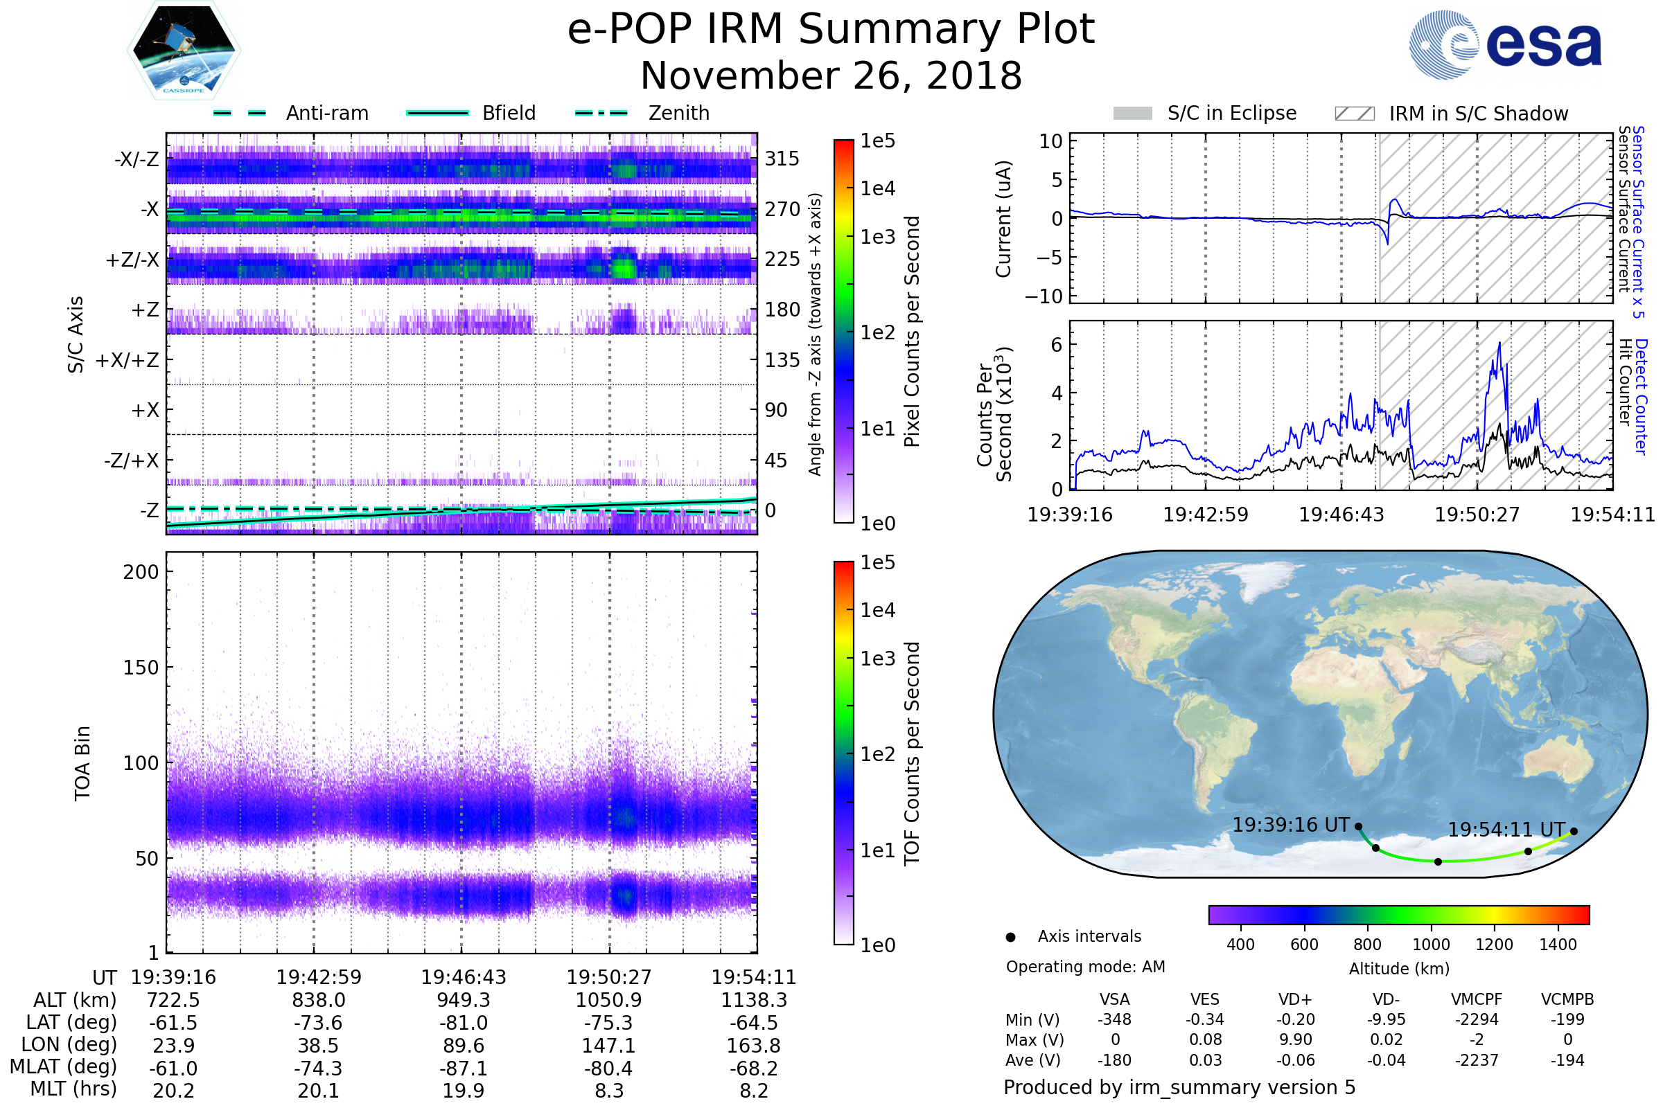Click the CASSIOPE satellite mission logo
The width and height of the screenshot is (1663, 1108).
(184, 51)
